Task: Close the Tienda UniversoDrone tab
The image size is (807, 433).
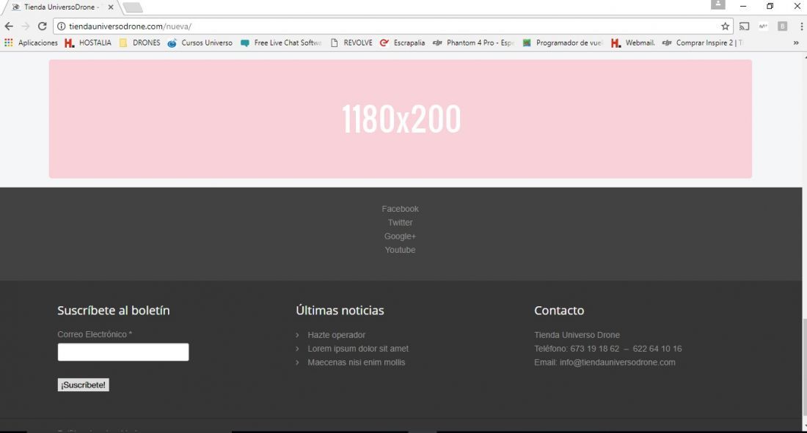Action: pos(111,7)
